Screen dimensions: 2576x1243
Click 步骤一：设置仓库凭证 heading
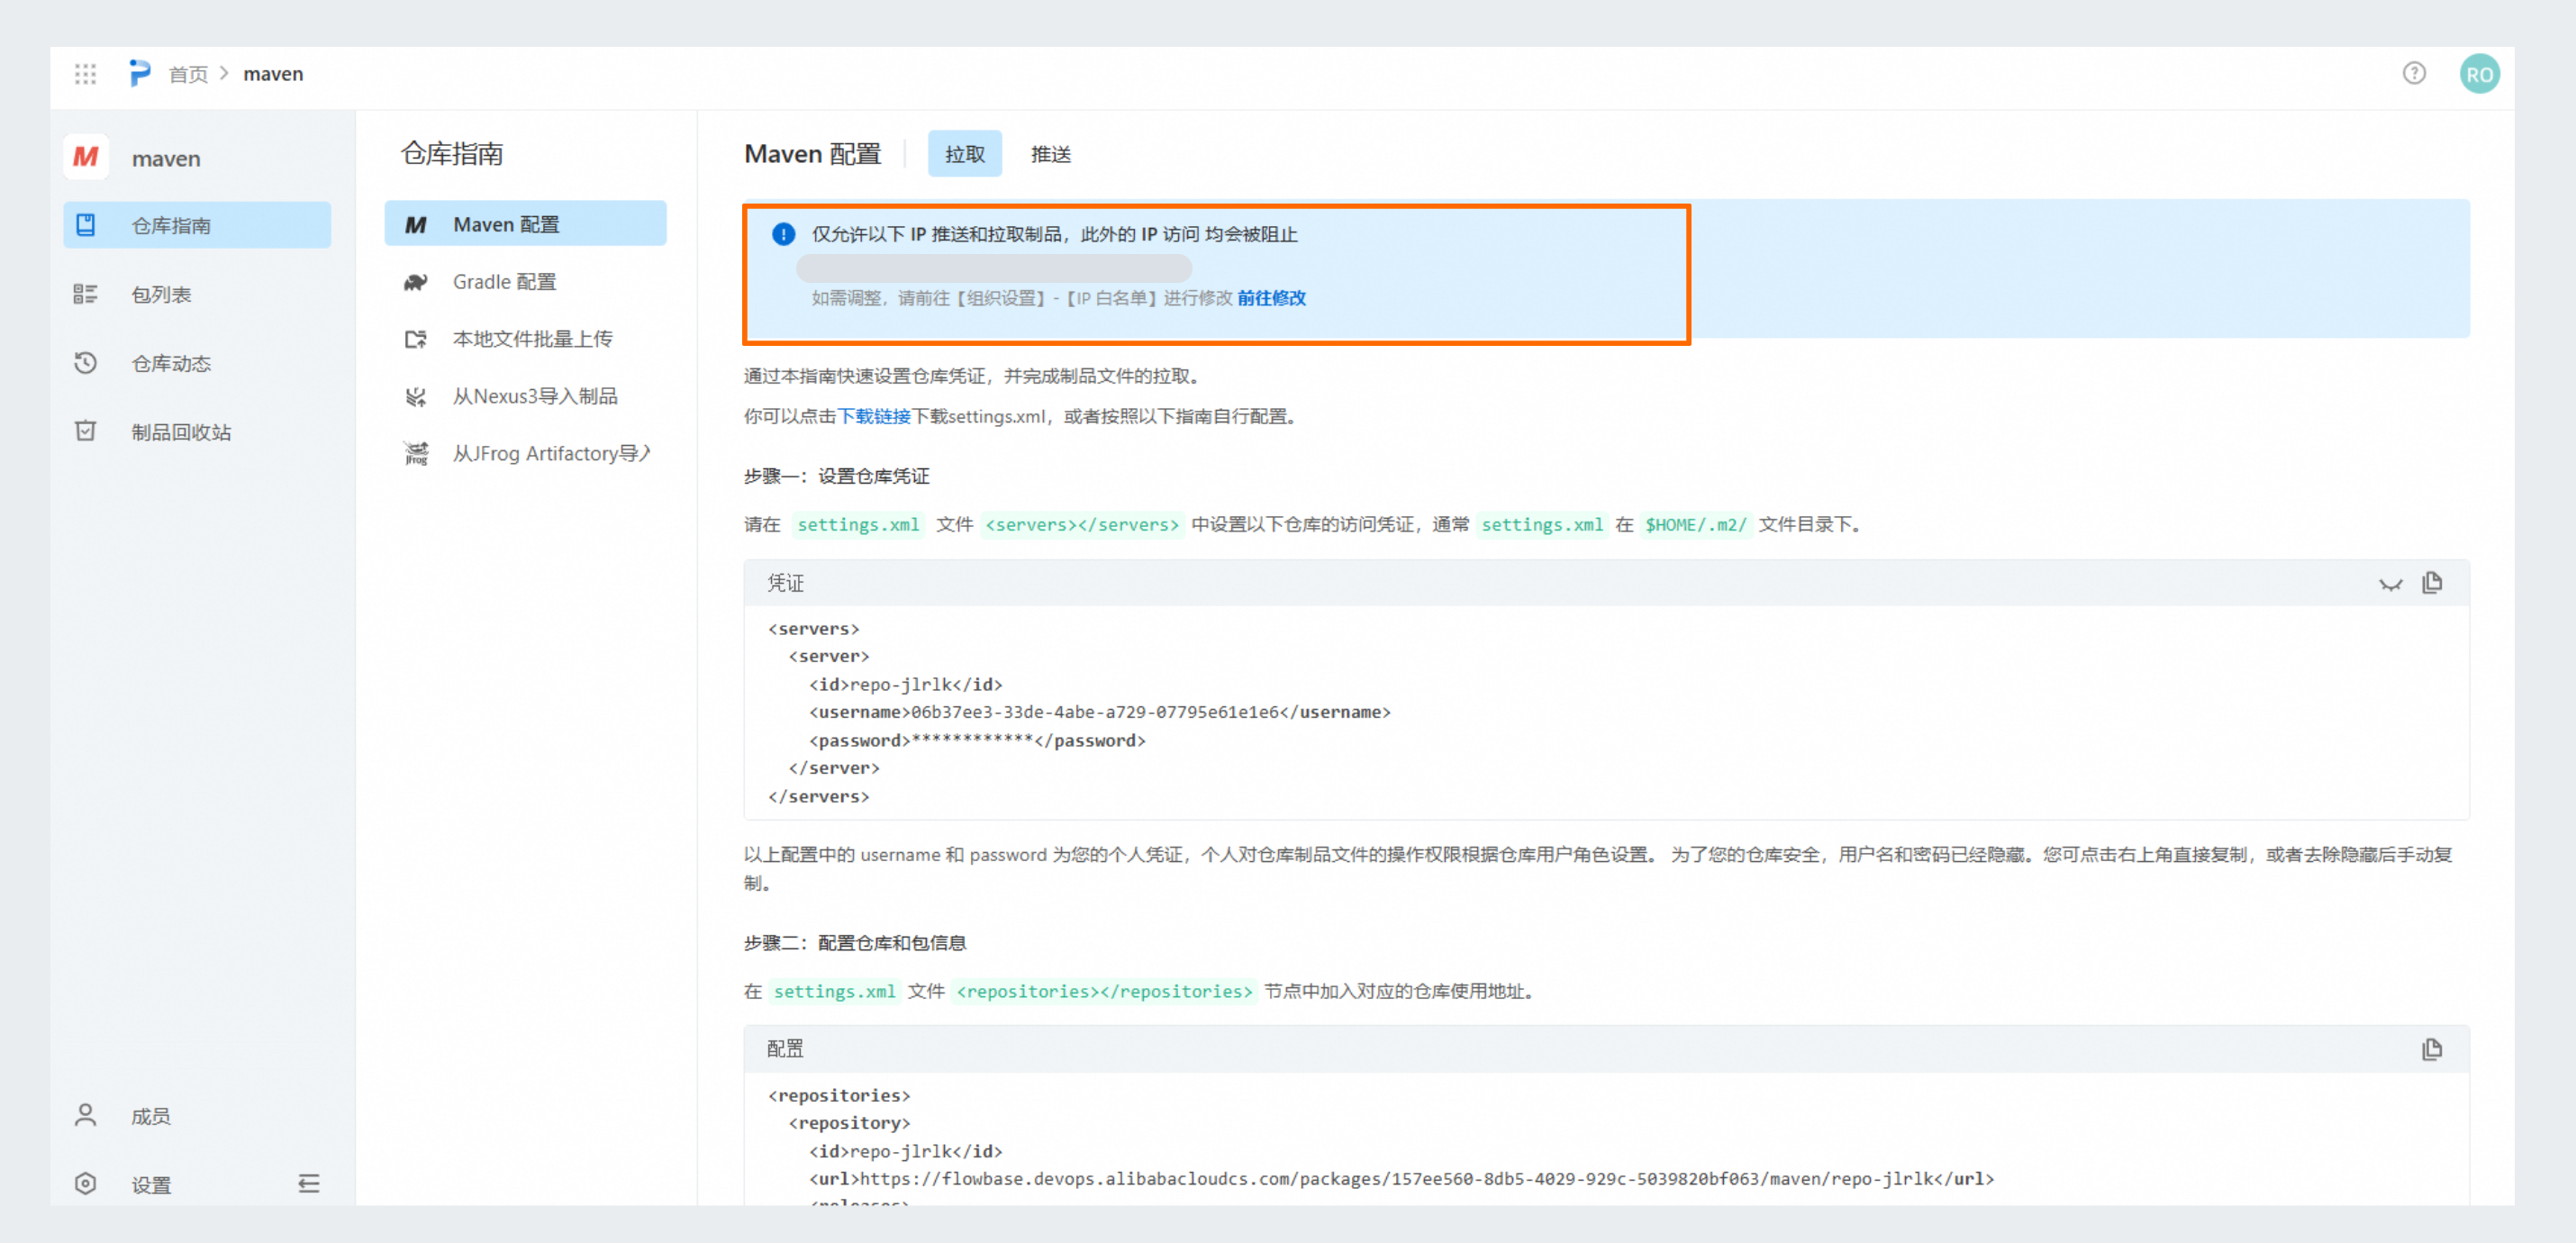837,476
